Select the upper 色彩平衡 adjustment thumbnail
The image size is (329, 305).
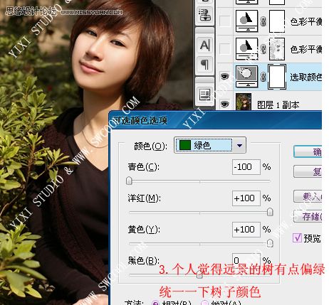246,21
